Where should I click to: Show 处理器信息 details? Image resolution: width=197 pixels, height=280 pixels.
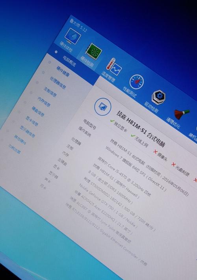(x=58, y=83)
